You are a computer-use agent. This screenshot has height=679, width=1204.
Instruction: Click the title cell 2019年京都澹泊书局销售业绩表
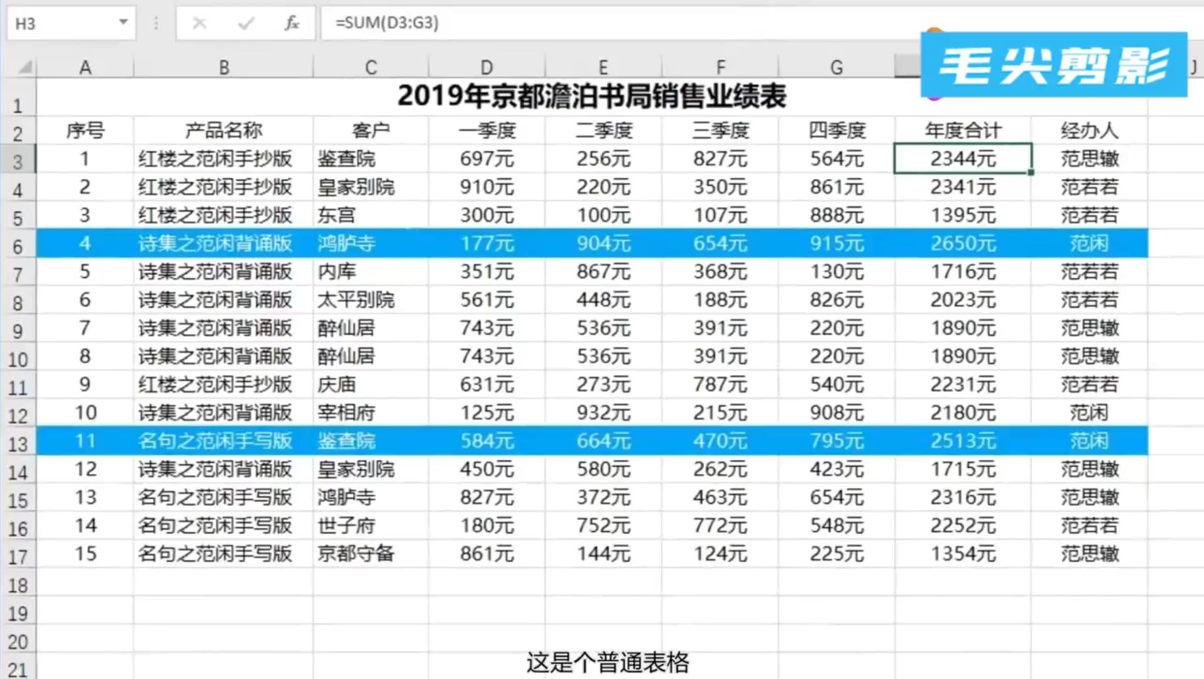tap(591, 96)
